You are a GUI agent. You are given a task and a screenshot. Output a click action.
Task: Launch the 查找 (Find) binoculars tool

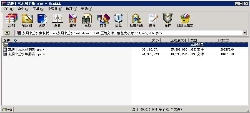88,20
